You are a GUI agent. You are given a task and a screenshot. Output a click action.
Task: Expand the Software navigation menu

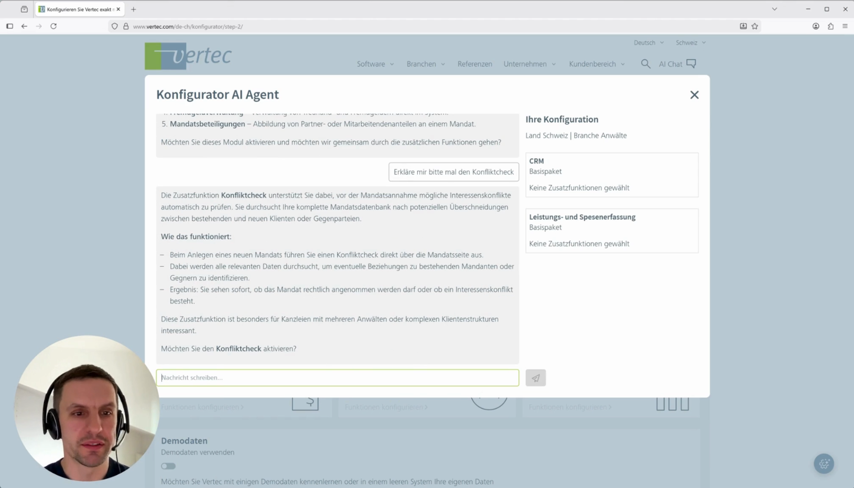pyautogui.click(x=375, y=64)
